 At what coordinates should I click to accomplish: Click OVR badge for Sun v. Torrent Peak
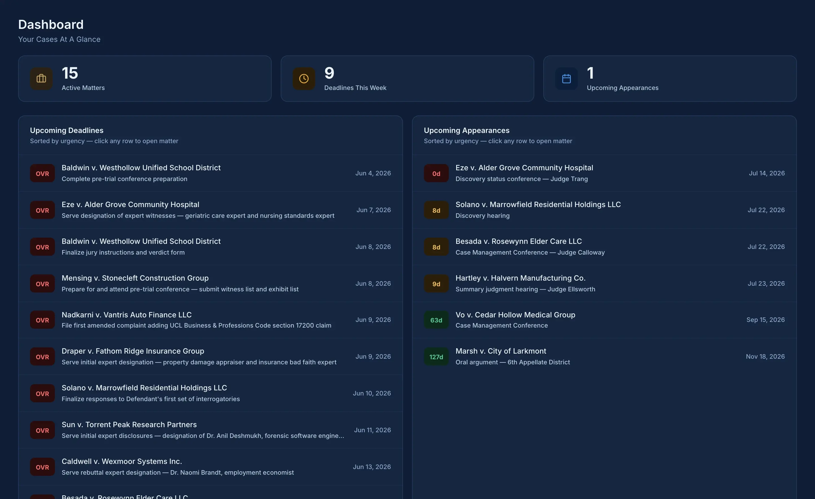coord(42,430)
